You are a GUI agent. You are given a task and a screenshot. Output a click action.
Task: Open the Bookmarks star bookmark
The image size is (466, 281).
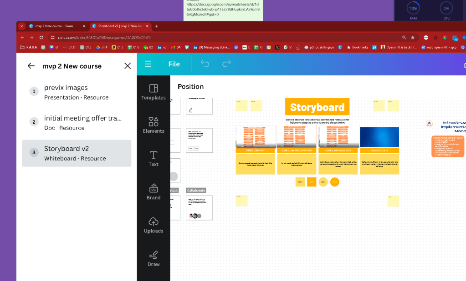(x=357, y=47)
